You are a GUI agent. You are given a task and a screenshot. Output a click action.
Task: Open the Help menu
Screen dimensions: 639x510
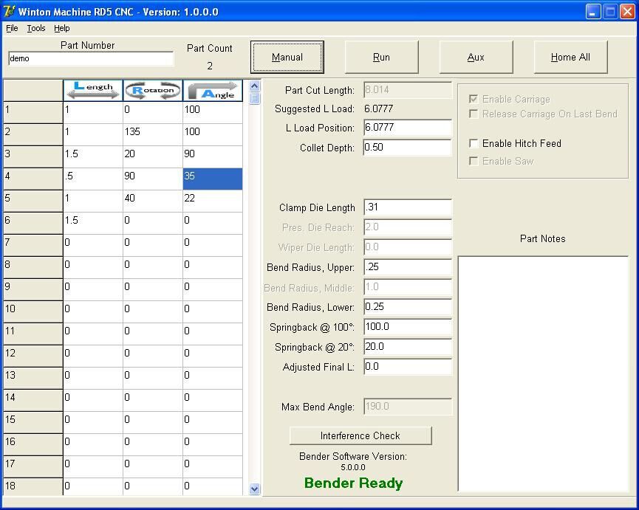(62, 28)
